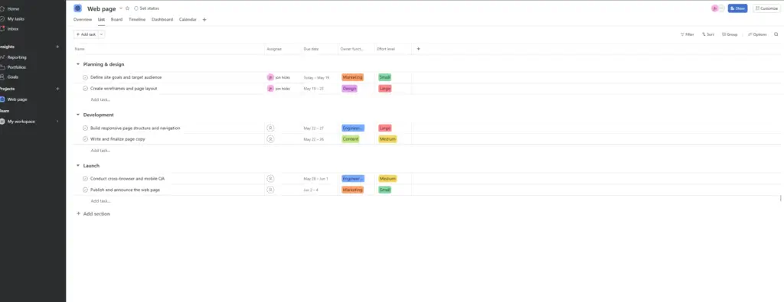Click Small effort tag on Publish and announce row
784x302 pixels.
384,190
